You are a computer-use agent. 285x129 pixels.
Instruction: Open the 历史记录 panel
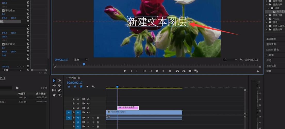(x=271, y=66)
